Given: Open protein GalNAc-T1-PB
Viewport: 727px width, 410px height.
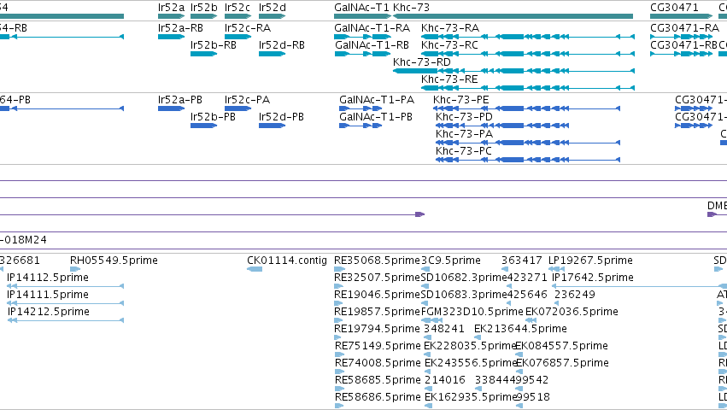Looking at the screenshot, I should point(376,117).
